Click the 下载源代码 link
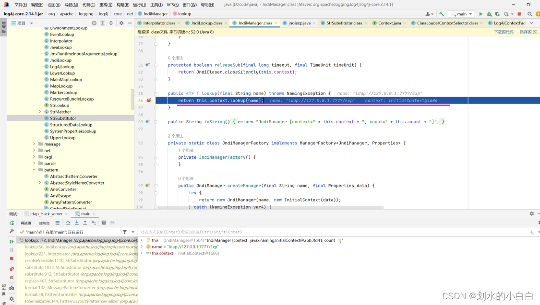Viewport: 540px width, 305px height. tap(504, 32)
